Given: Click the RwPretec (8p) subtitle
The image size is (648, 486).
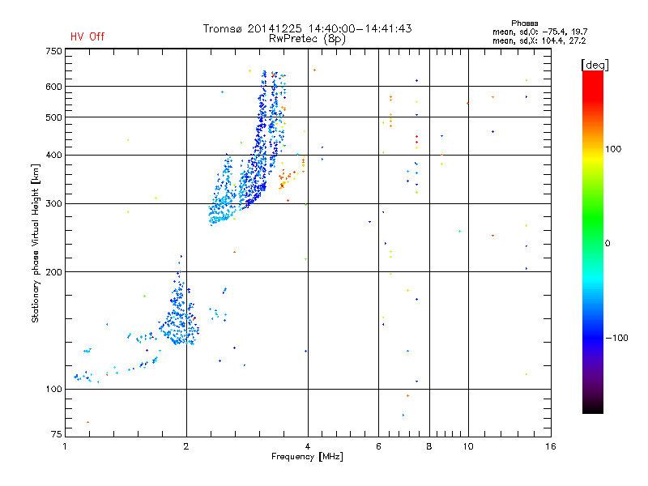Looking at the screenshot, I should [307, 39].
